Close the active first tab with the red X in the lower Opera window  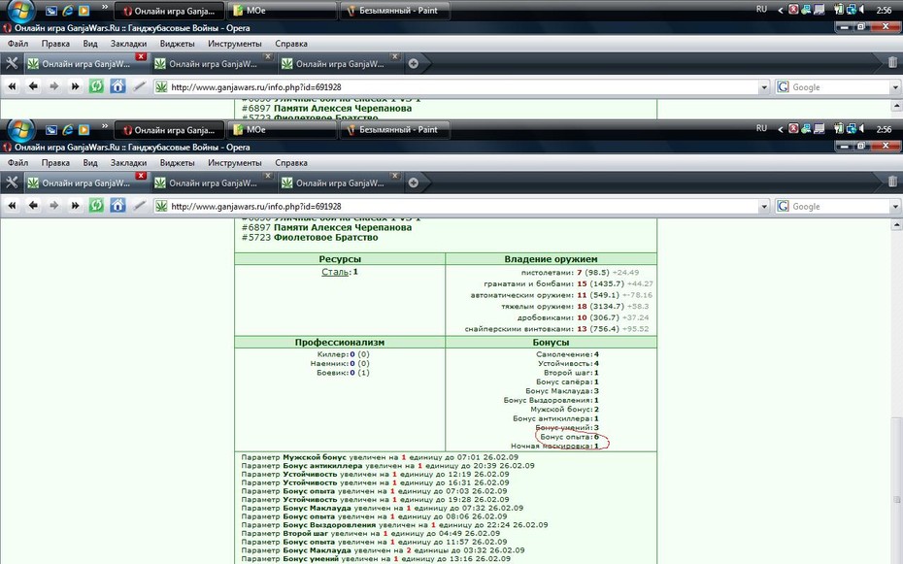pos(141,176)
